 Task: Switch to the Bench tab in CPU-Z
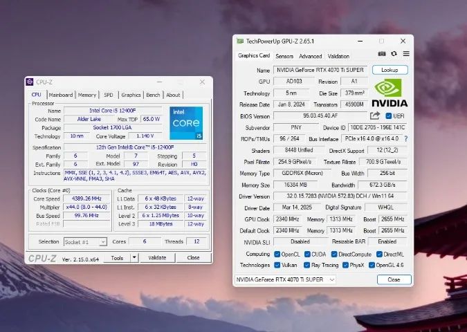tap(153, 95)
